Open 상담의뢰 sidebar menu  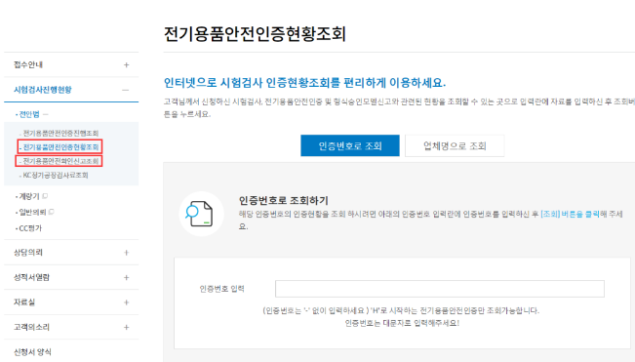click(28, 253)
